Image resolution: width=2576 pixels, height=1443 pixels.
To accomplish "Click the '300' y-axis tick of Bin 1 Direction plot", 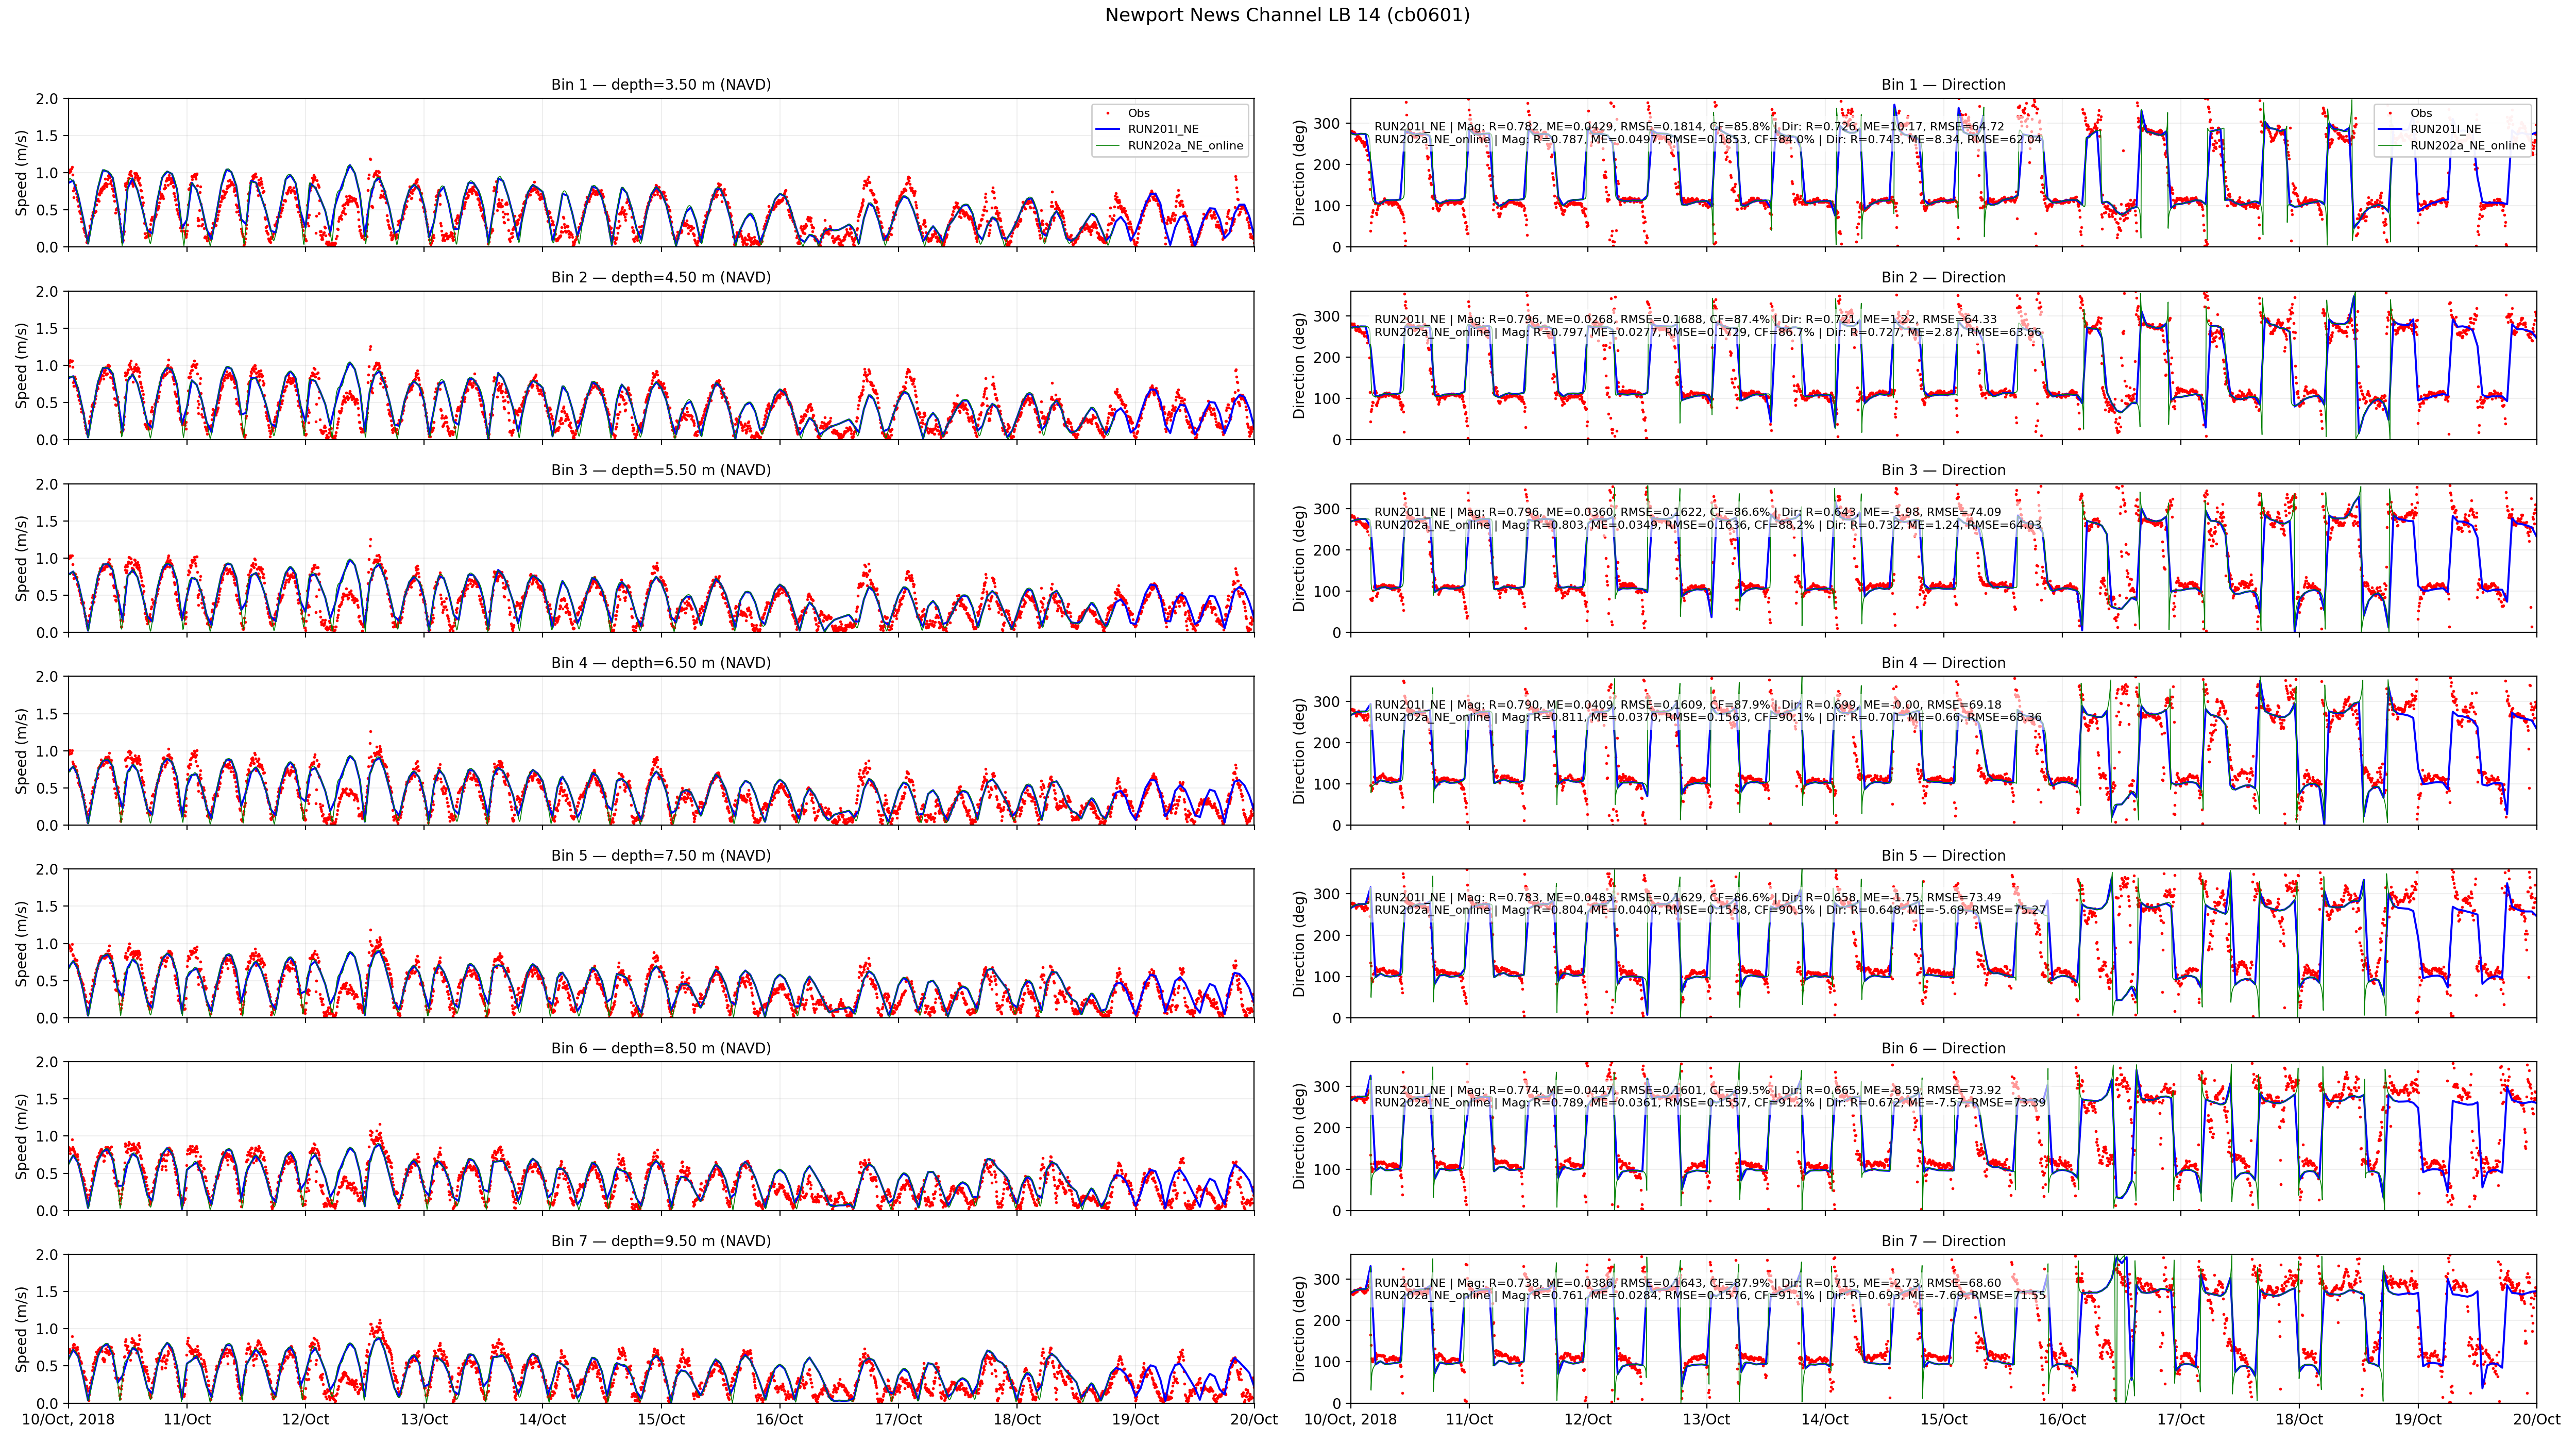I will pyautogui.click(x=1327, y=124).
